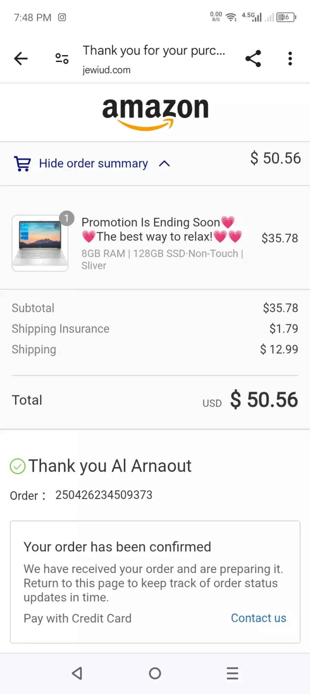Tap the Instagram notification status icon
This screenshot has width=310, height=694.
pos(62,17)
